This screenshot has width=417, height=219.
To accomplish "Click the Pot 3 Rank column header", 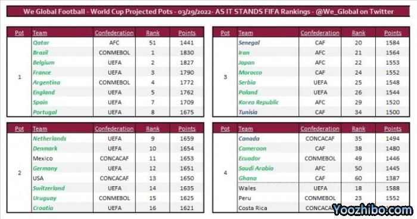I will [358, 33].
